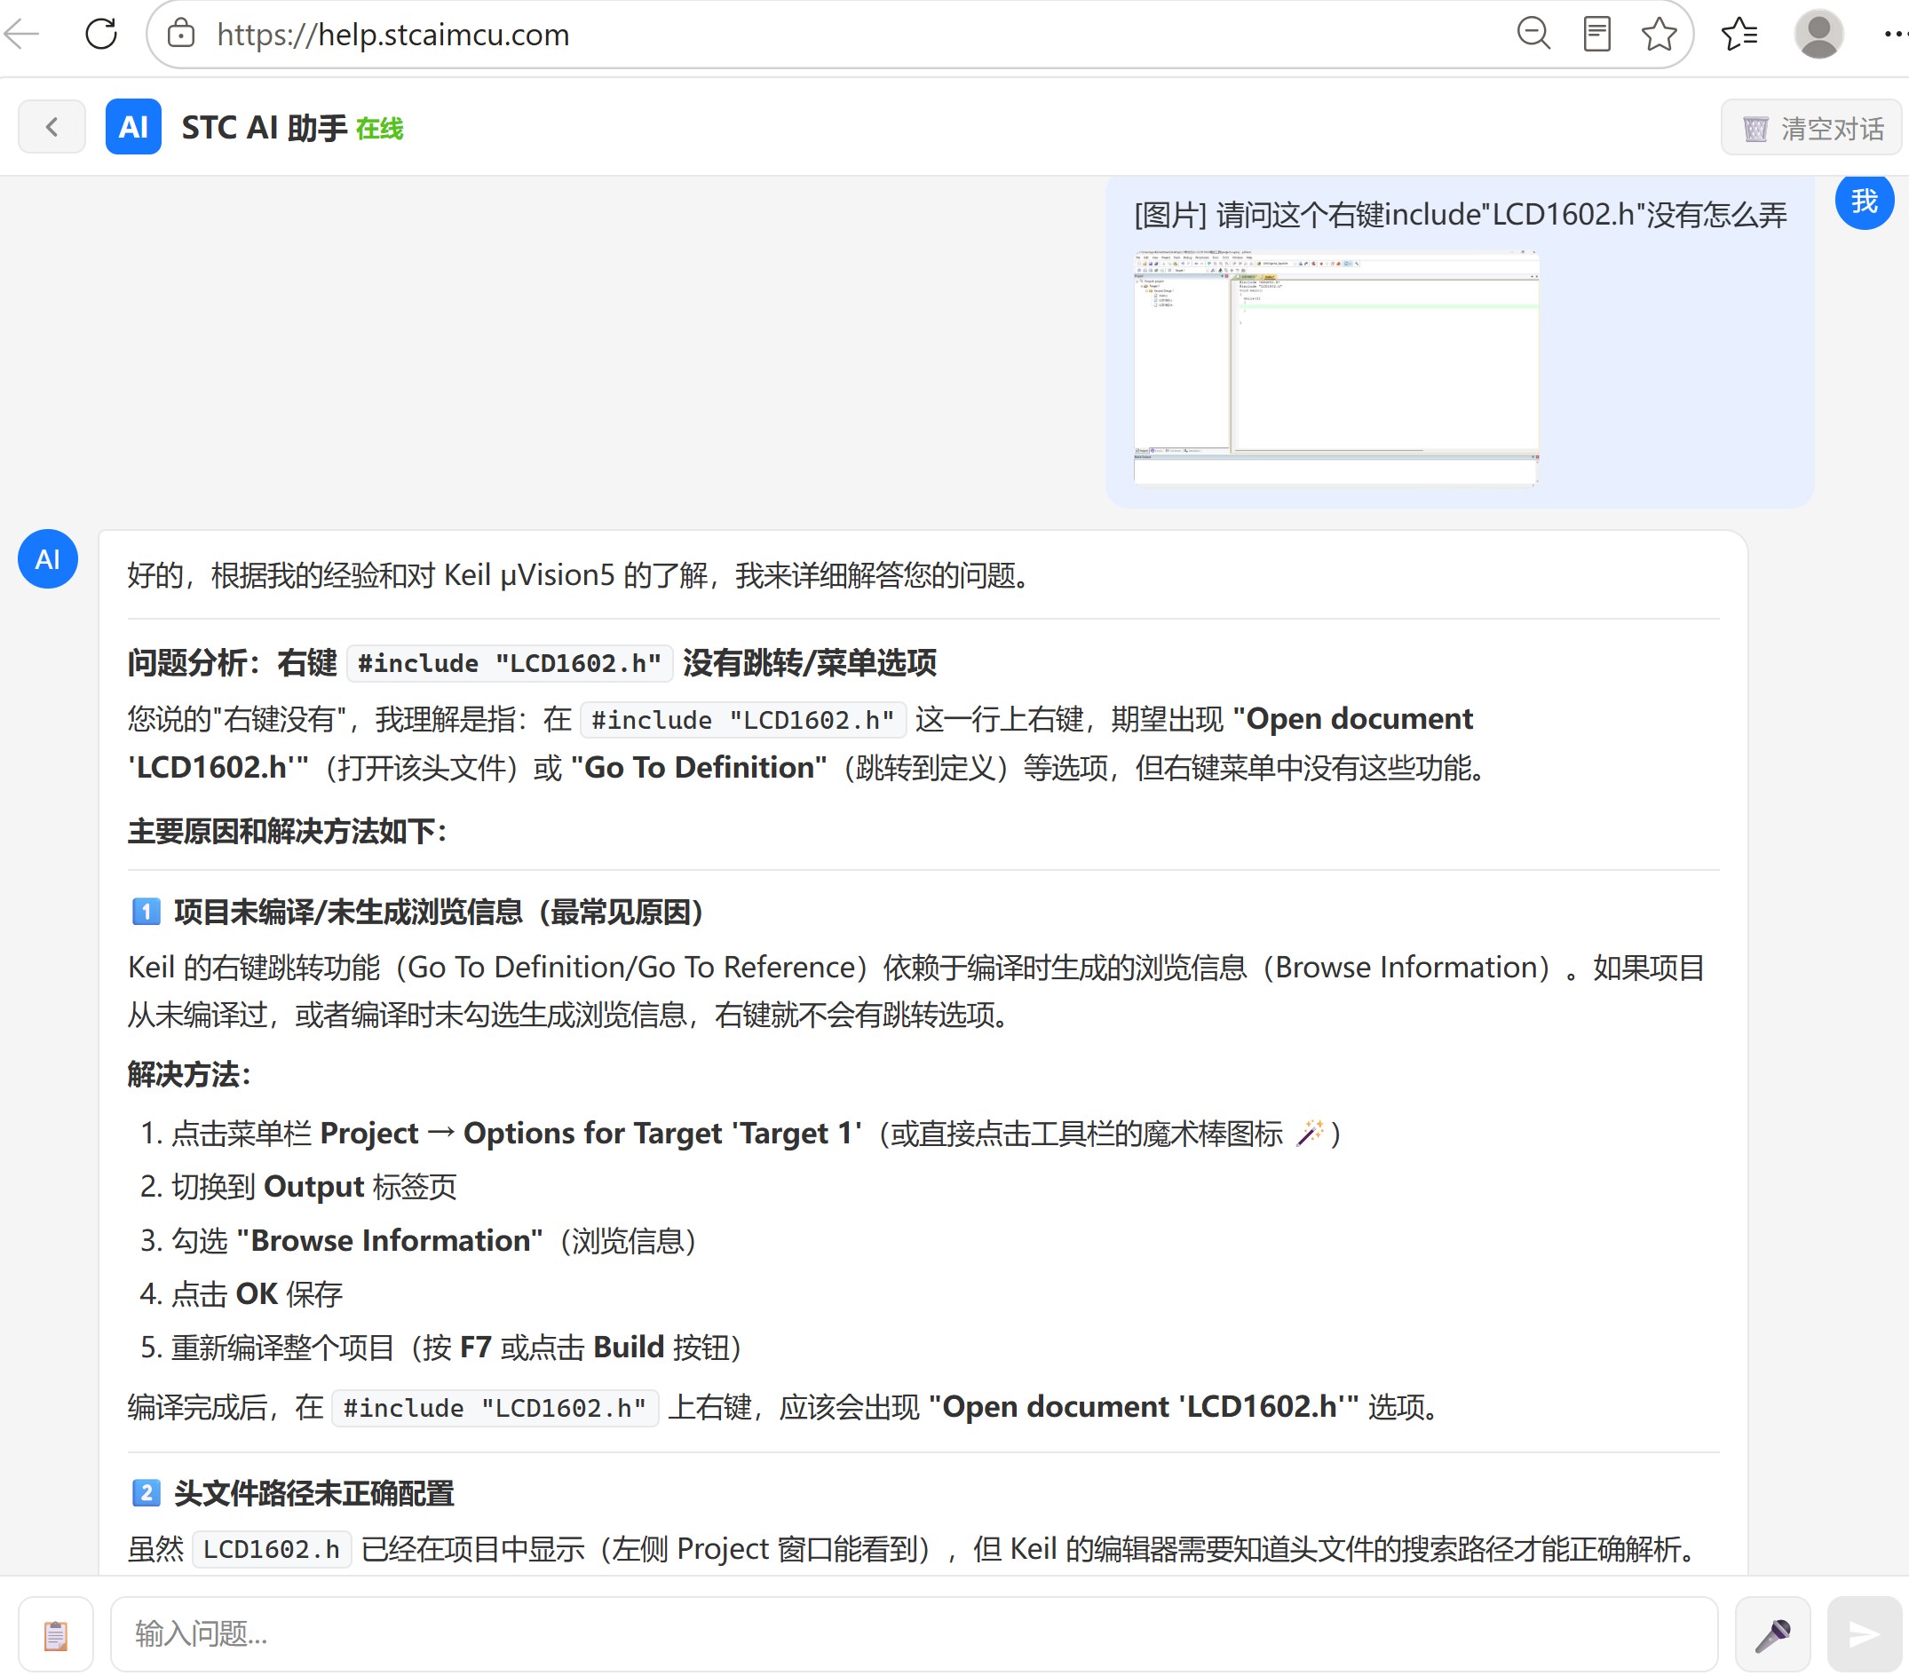Click the 清空对话 clear chat button
1909x1676 pixels.
[1811, 128]
